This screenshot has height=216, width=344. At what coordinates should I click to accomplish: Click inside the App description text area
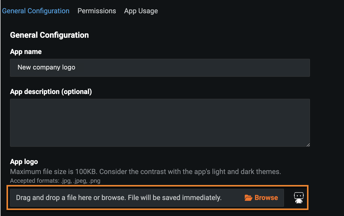(160, 122)
